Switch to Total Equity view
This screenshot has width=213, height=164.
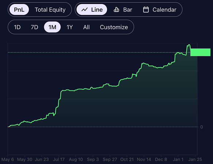click(50, 9)
